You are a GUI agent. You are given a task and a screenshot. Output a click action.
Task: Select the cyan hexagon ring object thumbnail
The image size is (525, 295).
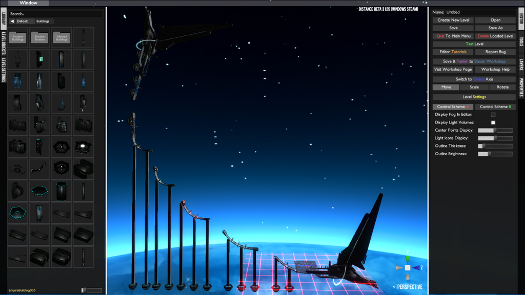coord(18,213)
